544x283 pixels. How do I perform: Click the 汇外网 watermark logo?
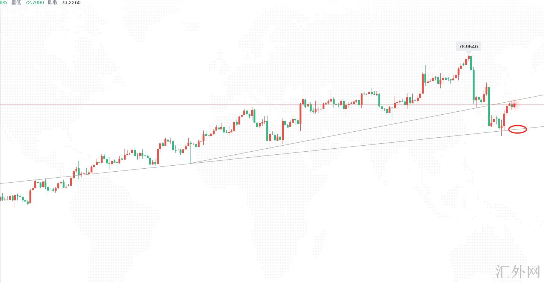517,272
